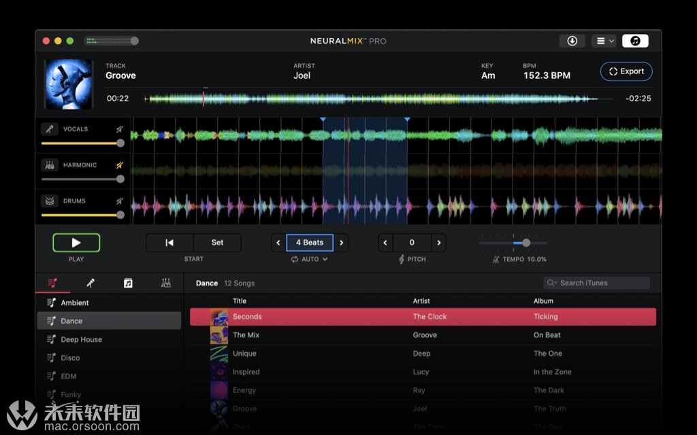Image resolution: width=697 pixels, height=435 pixels.
Task: Open the music library icon button
Action: pos(635,41)
